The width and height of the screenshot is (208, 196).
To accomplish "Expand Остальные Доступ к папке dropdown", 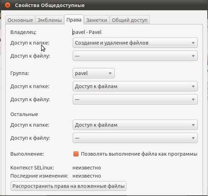I will [x=135, y=125].
